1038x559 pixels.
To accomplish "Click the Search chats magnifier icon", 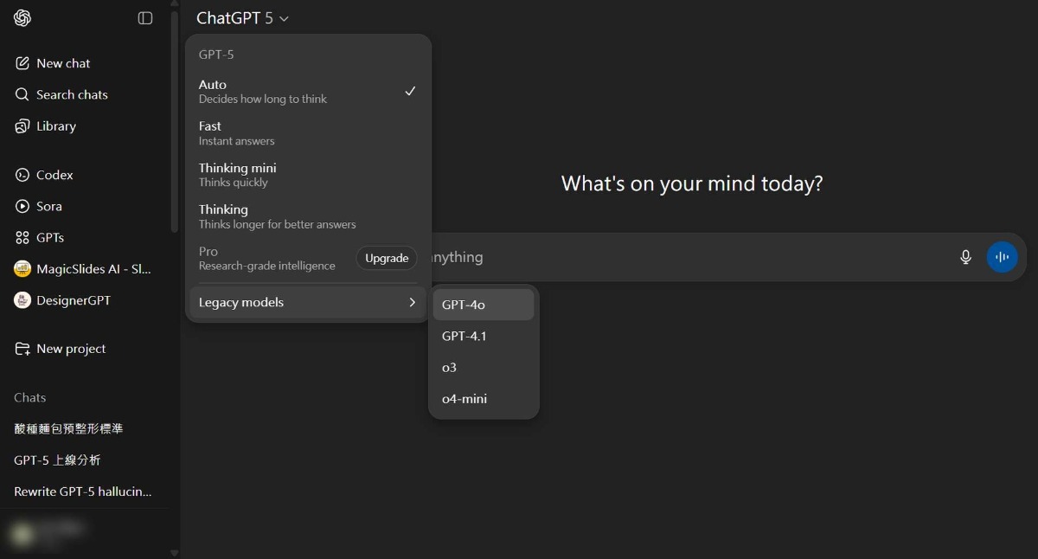I will tap(22, 94).
